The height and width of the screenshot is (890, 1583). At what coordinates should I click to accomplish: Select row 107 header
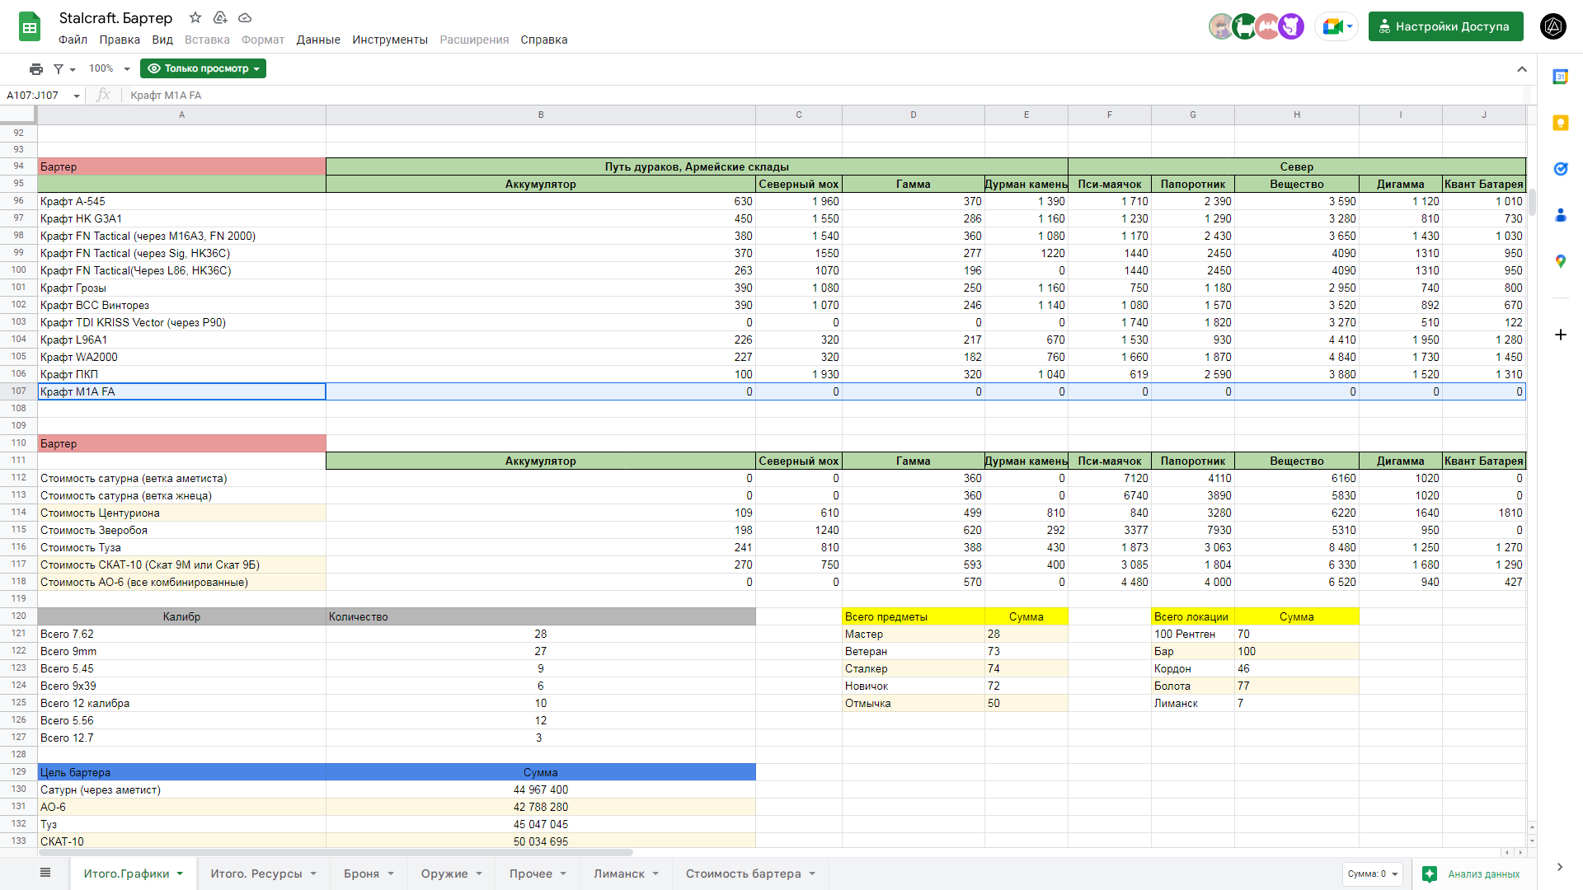[x=18, y=391]
